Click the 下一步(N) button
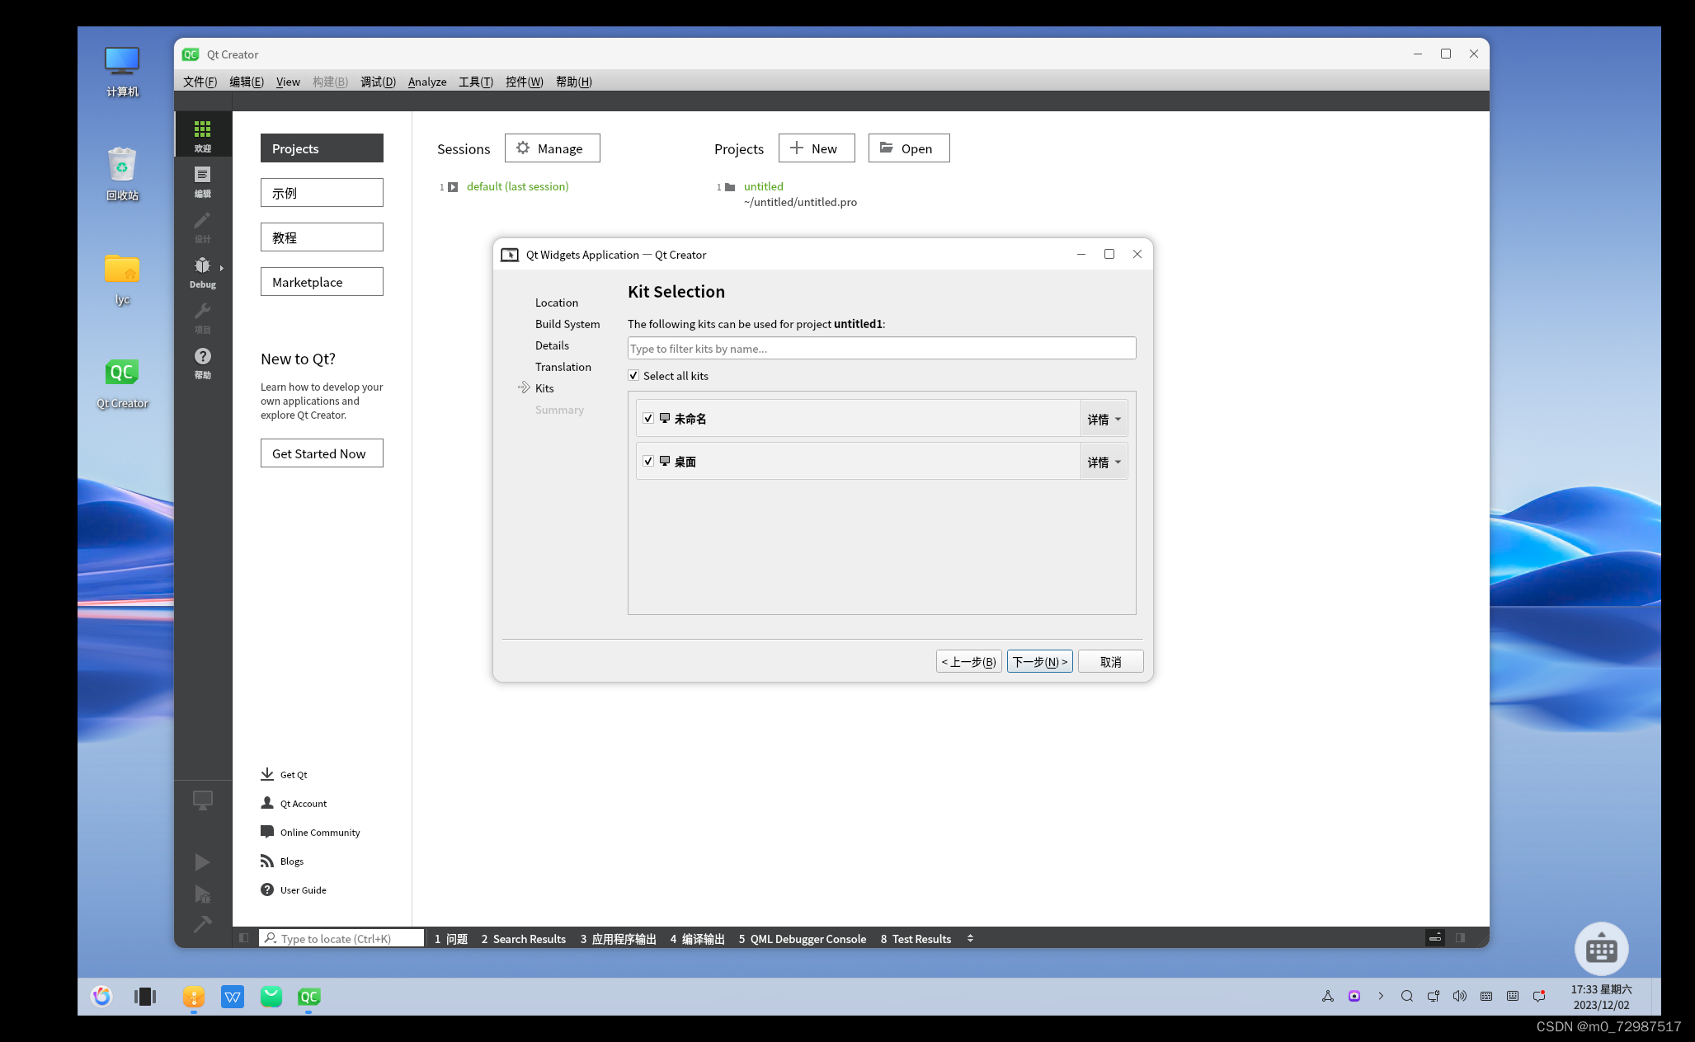Image resolution: width=1695 pixels, height=1042 pixels. click(1039, 662)
